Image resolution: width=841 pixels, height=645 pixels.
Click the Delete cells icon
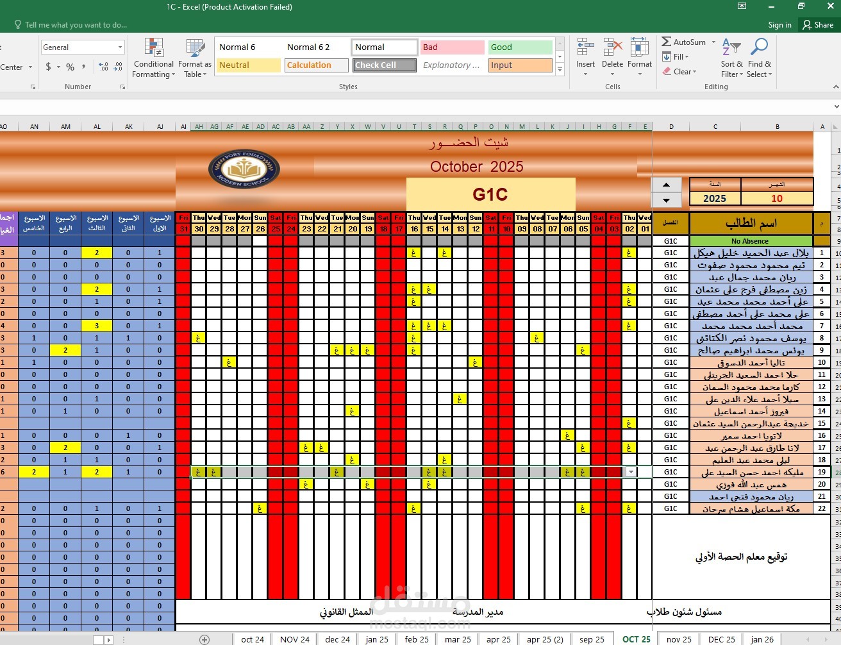pyautogui.click(x=612, y=47)
